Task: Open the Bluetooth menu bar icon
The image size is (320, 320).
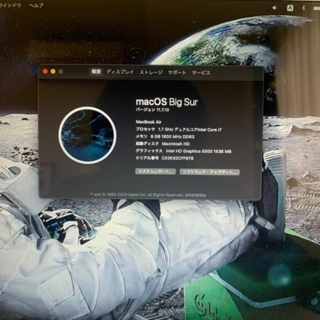Action: tap(304, 8)
